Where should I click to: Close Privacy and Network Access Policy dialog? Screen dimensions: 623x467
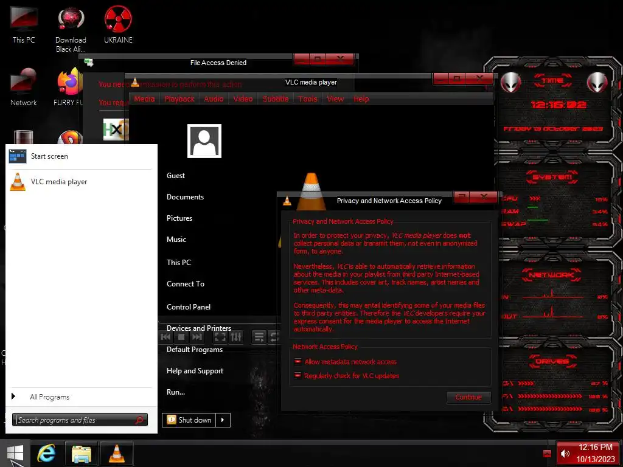click(x=484, y=196)
